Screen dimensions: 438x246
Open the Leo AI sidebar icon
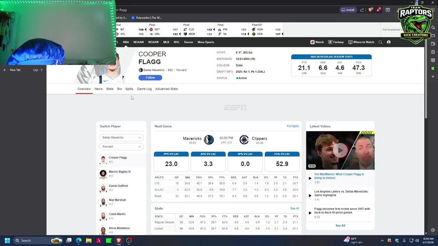[x=433, y=27]
